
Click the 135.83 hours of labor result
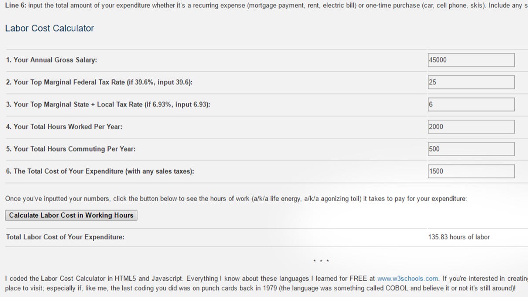click(459, 237)
